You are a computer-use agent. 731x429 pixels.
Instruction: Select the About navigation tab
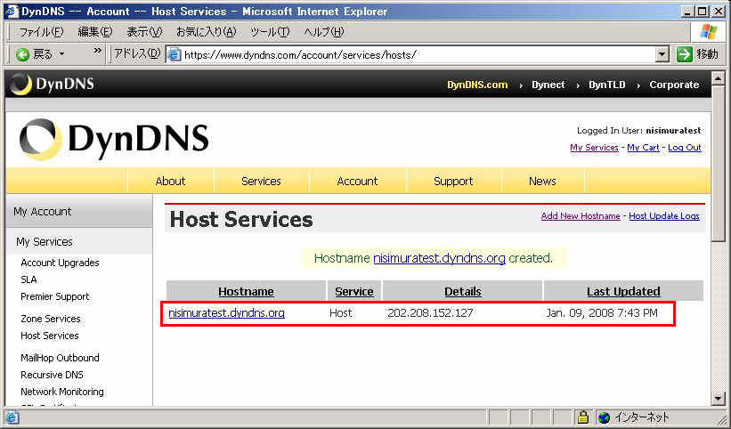pyautogui.click(x=170, y=181)
